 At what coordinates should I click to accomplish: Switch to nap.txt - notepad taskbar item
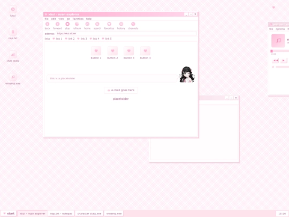pyautogui.click(x=61, y=213)
